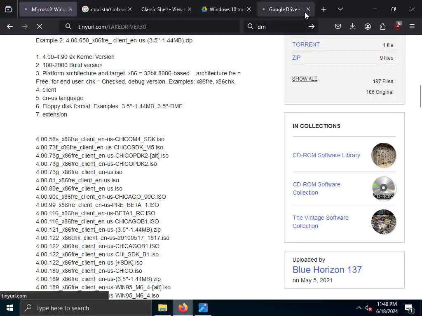Open The Vintage Software Collection link

[x=321, y=222]
